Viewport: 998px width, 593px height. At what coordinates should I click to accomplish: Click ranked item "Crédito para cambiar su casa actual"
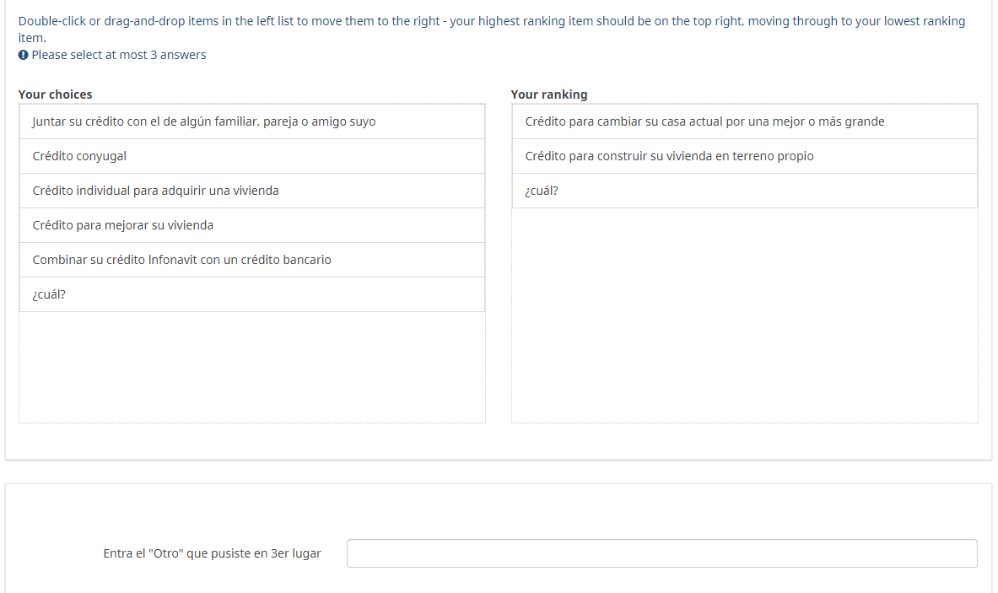[x=704, y=121]
